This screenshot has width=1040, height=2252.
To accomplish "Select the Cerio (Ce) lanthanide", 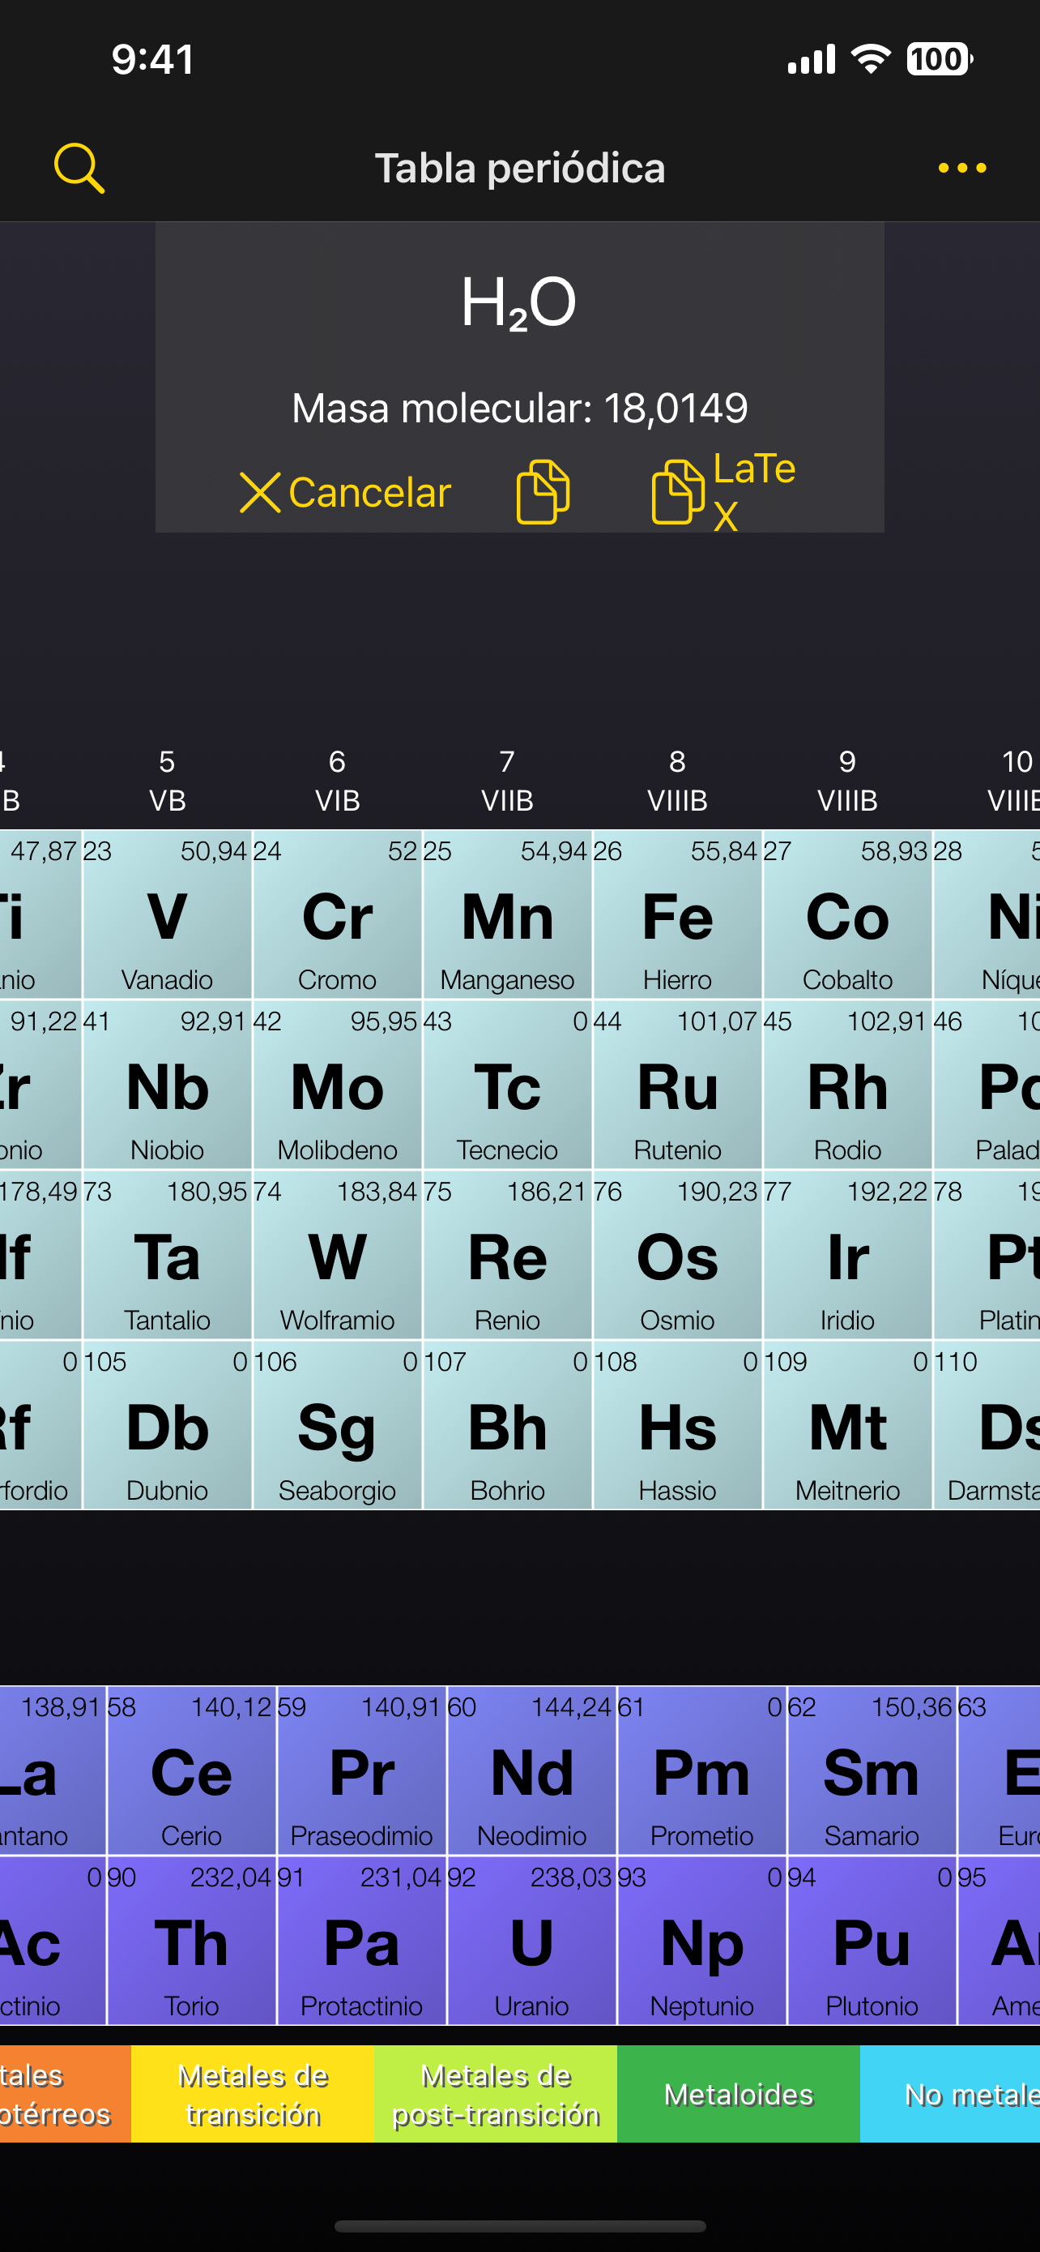I will pyautogui.click(x=191, y=1770).
